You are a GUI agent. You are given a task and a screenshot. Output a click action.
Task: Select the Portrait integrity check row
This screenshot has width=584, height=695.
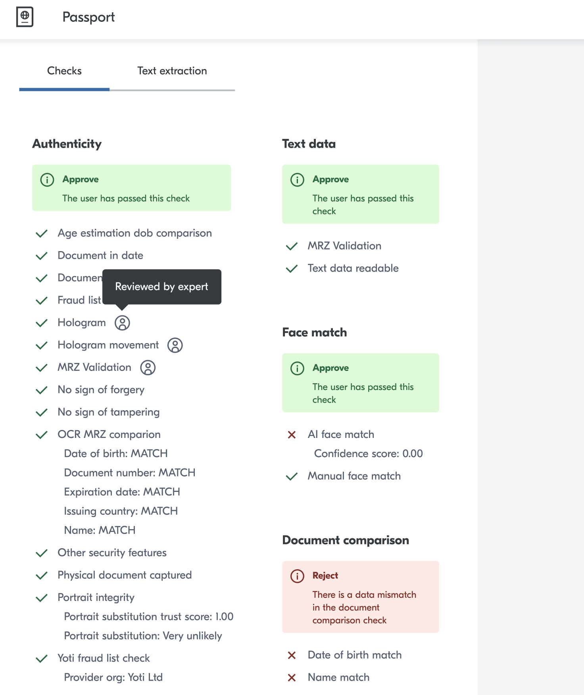coord(96,597)
